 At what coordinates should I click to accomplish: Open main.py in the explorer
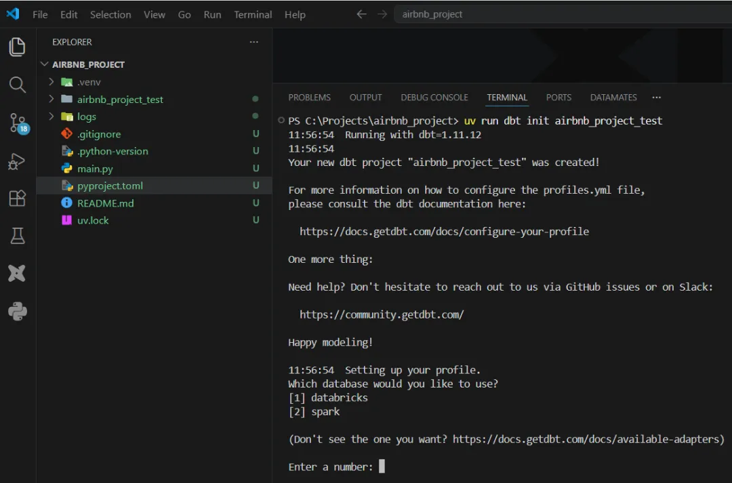[x=154, y=169]
